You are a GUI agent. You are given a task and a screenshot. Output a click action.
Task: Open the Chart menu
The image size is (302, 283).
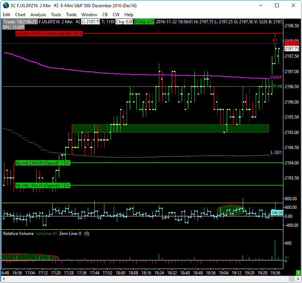point(20,15)
